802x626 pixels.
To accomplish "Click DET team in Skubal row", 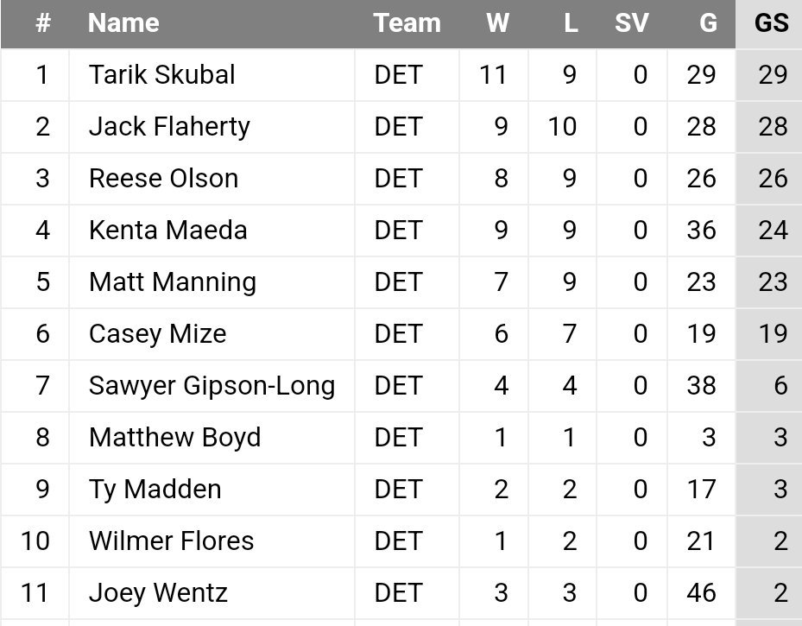I will click(398, 75).
